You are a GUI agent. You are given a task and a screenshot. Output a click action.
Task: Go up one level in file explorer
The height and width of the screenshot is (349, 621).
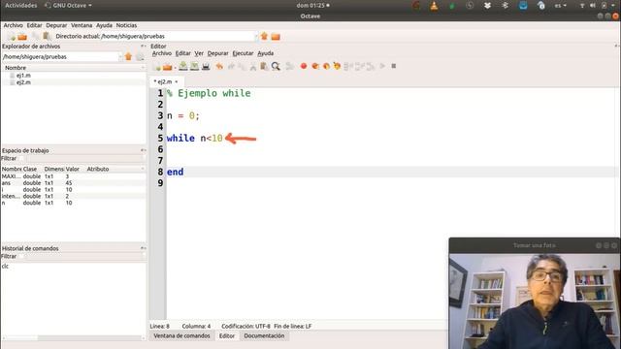pyautogui.click(x=128, y=56)
